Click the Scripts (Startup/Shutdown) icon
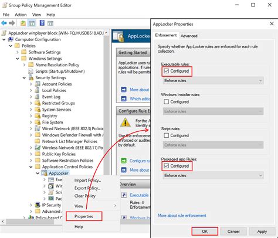The height and width of the screenshot is (238, 278). 30,72
